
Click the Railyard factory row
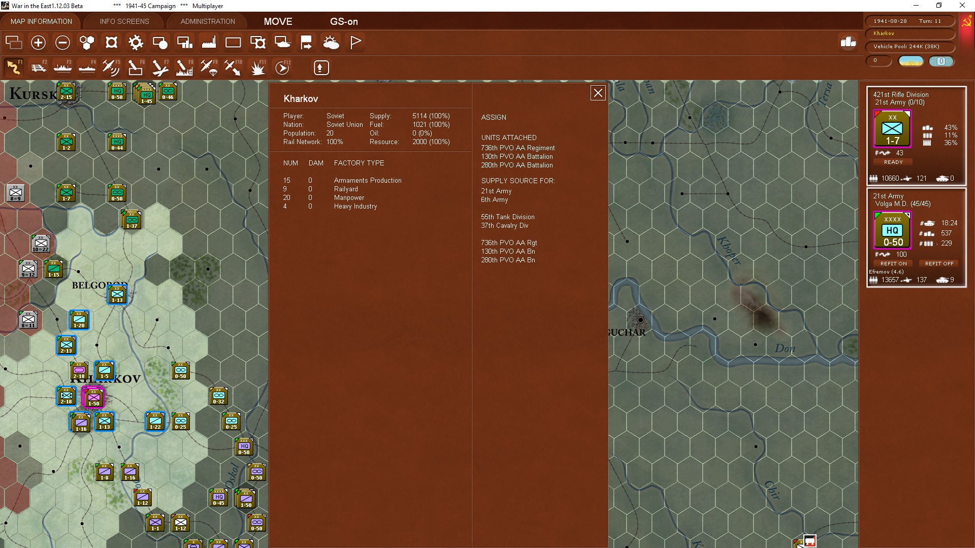click(x=320, y=189)
